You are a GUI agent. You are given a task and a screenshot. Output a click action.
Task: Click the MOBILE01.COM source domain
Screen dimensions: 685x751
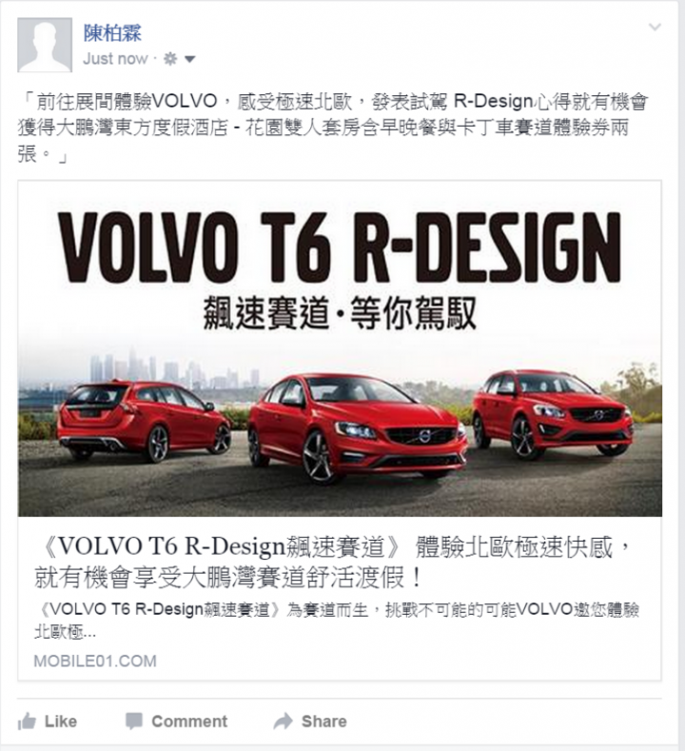(95, 661)
